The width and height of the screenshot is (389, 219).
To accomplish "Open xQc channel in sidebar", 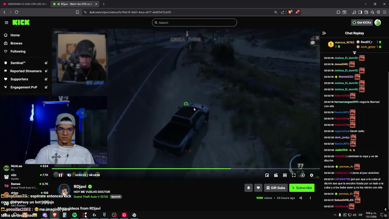I will click(x=26, y=177).
